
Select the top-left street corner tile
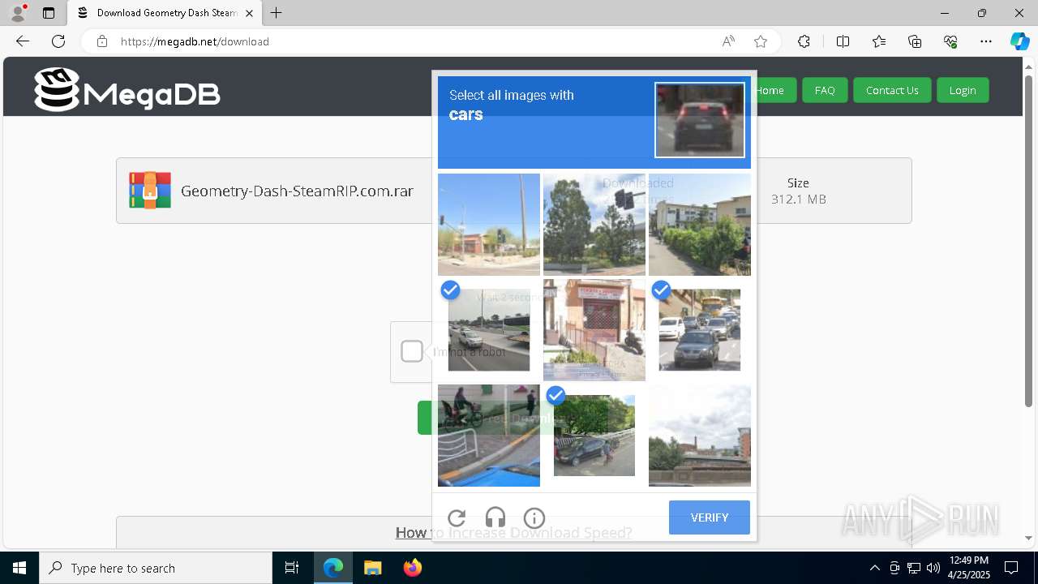click(489, 225)
